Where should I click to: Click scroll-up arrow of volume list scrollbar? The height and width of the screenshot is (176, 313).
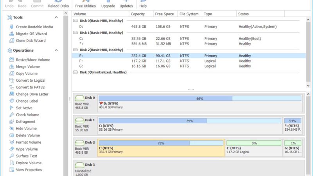(x=308, y=20)
